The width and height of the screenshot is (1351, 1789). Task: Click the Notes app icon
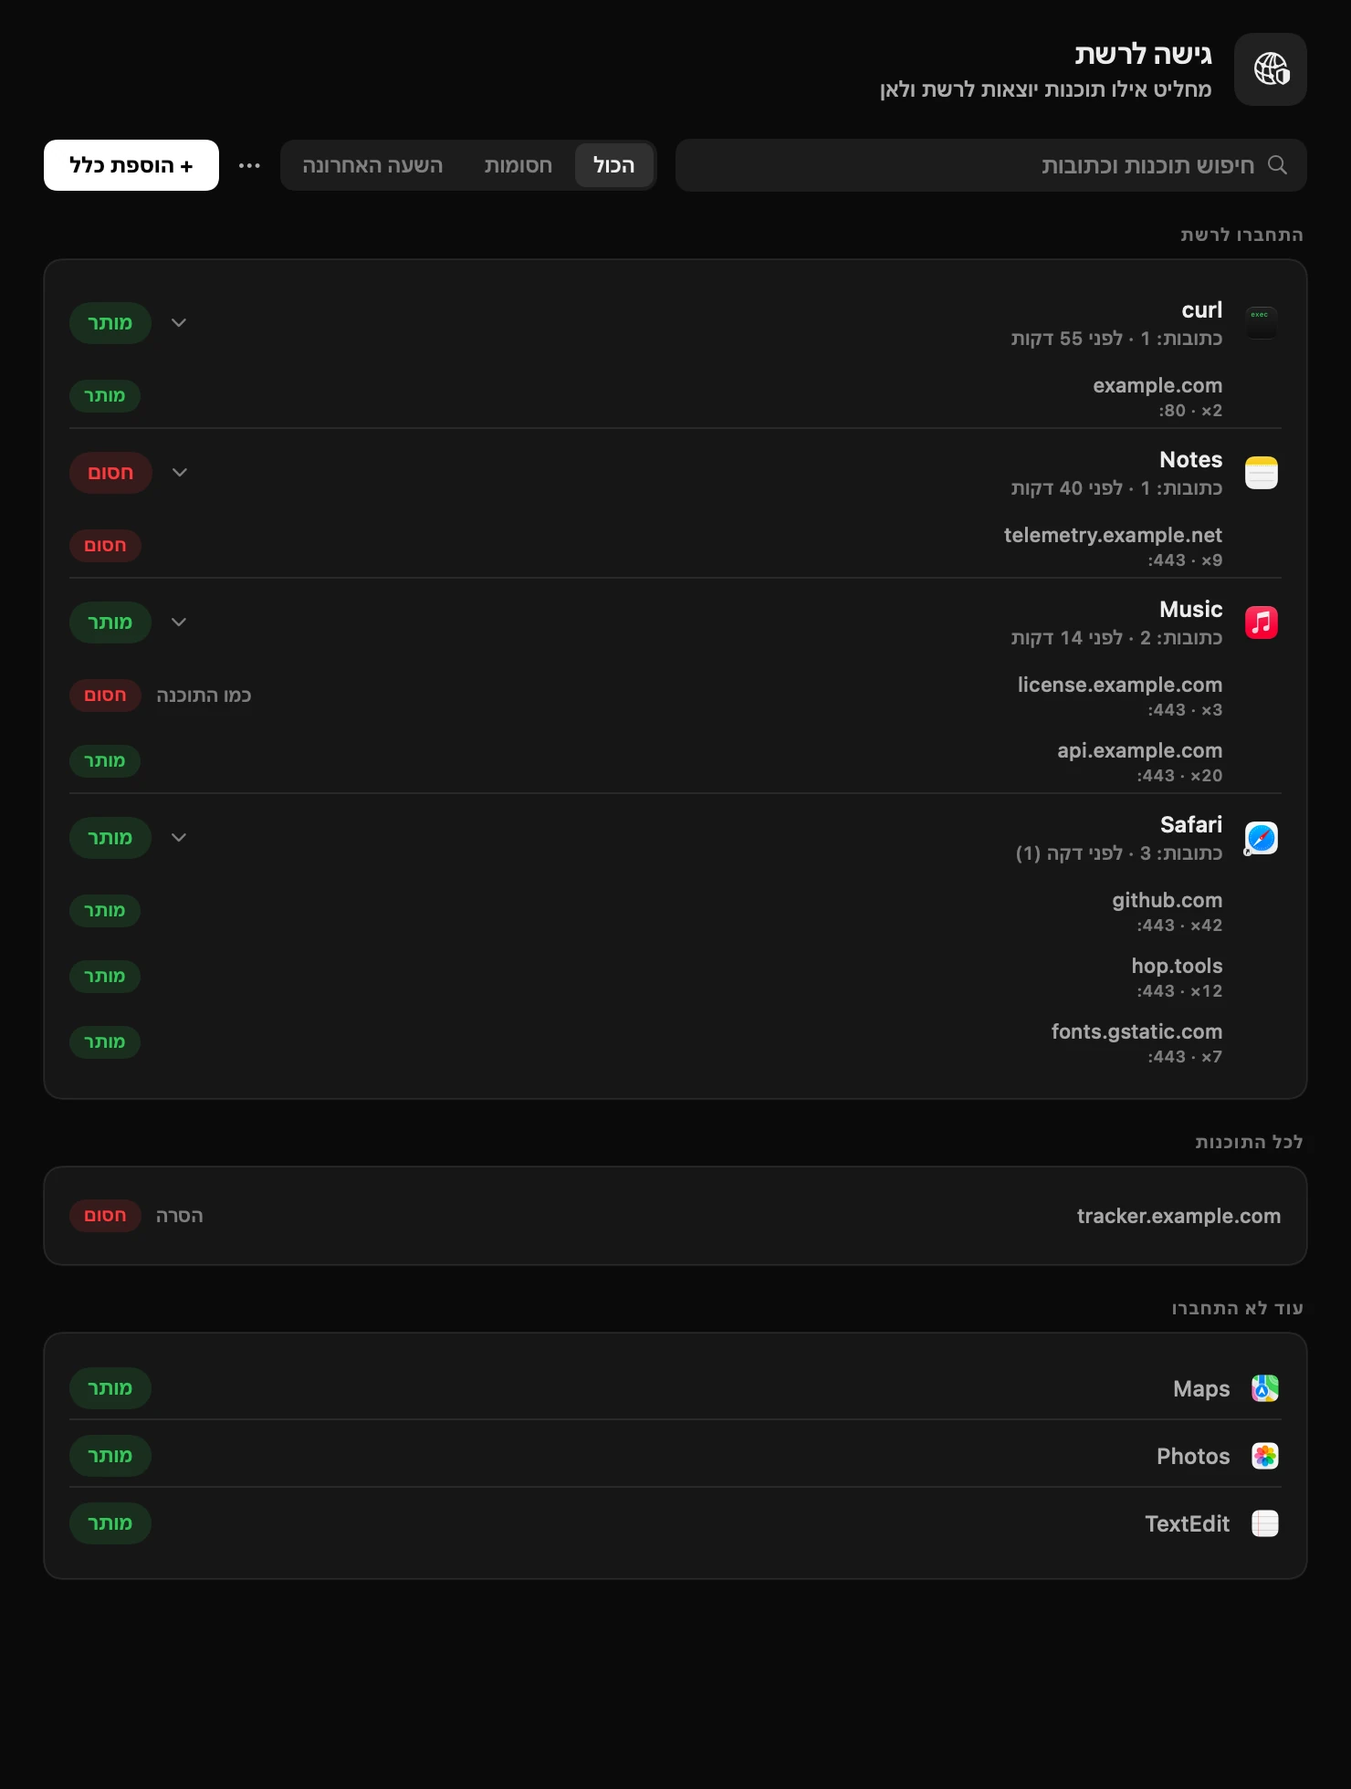tap(1262, 473)
